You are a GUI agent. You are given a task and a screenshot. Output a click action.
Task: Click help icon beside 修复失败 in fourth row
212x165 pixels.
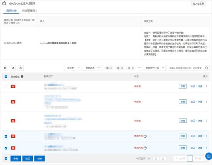pyautogui.click(x=145, y=136)
